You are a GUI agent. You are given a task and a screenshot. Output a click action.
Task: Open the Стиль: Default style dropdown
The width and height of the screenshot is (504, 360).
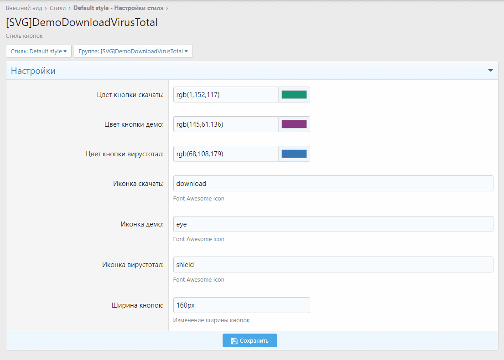pyautogui.click(x=39, y=51)
